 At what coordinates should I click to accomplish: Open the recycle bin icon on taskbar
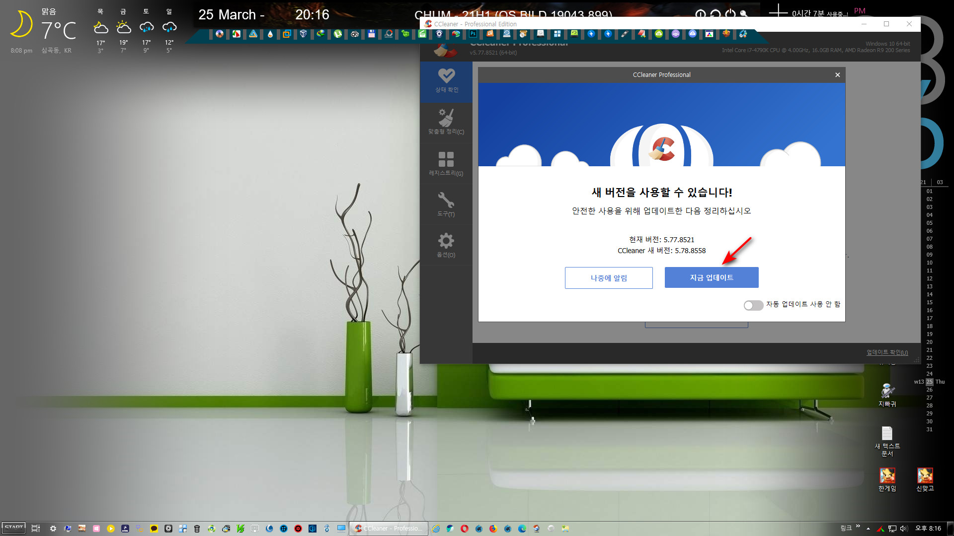(x=197, y=529)
